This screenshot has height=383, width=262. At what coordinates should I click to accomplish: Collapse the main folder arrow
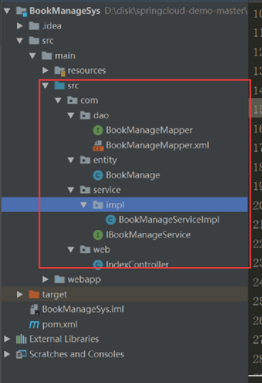33,55
